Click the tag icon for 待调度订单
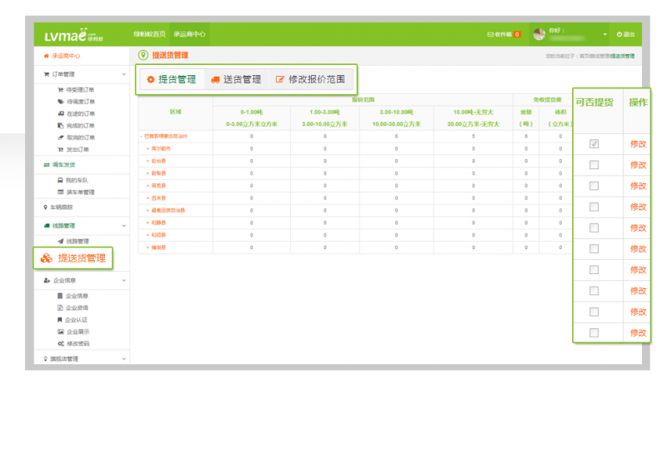Screen dimensions: 667x455 pos(60,102)
